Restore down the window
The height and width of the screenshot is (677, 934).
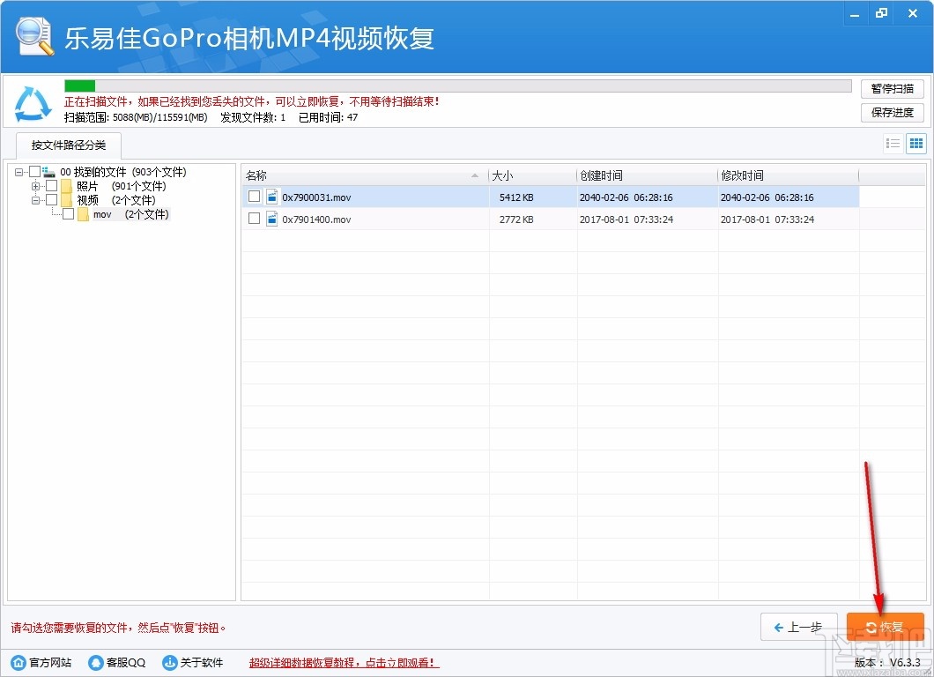[882, 14]
